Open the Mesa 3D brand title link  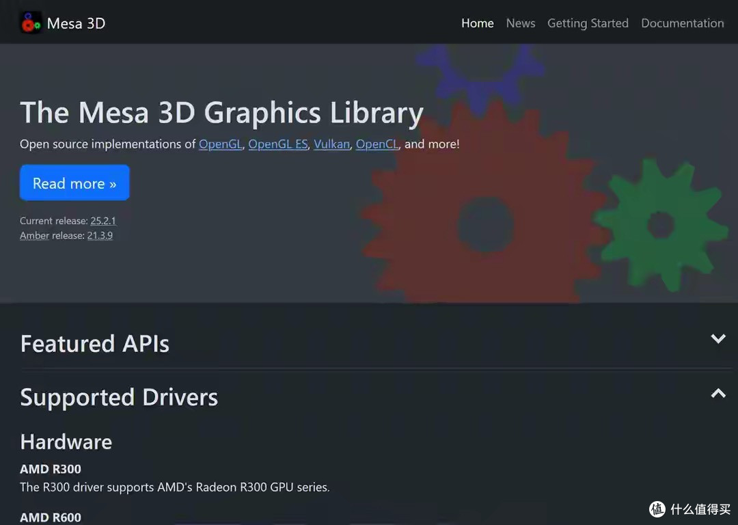pyautogui.click(x=76, y=23)
